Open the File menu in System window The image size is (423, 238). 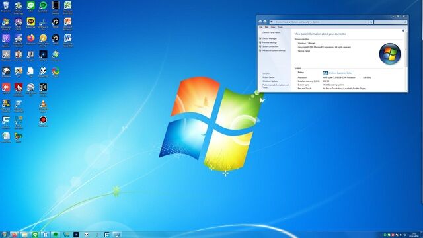pos(260,27)
